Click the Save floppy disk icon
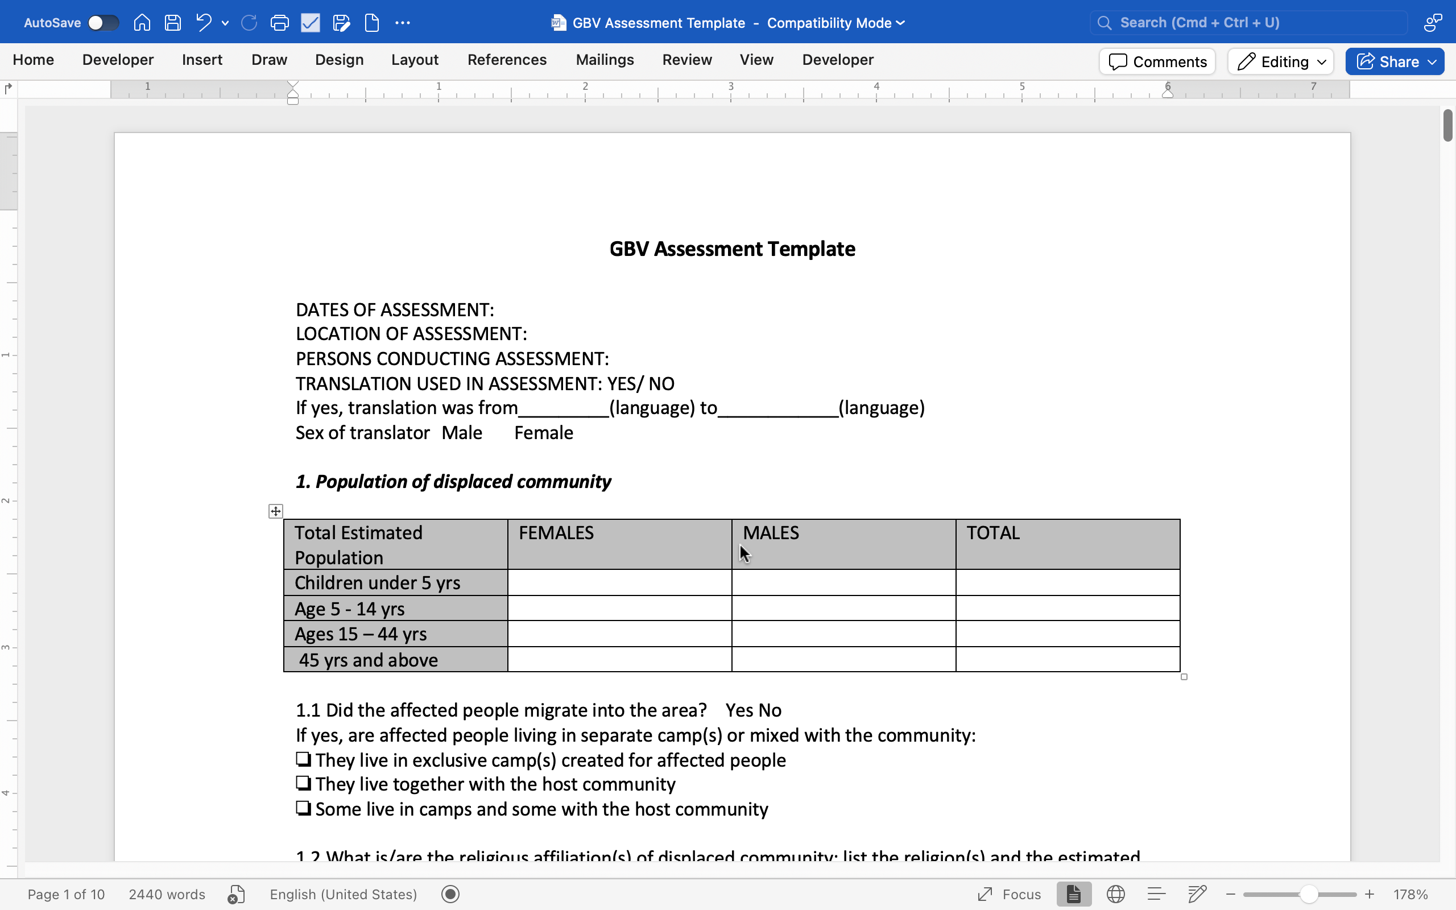This screenshot has width=1456, height=910. coord(173,23)
